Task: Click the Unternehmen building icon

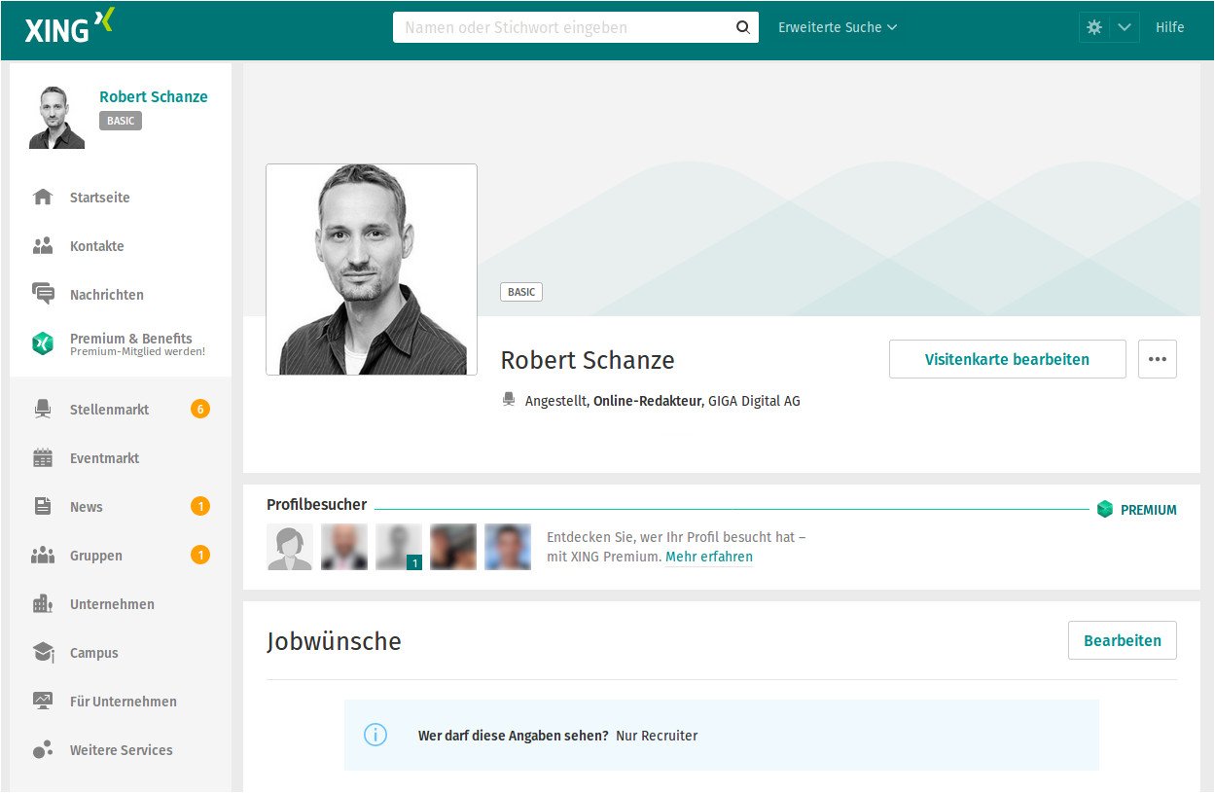Action: point(43,604)
